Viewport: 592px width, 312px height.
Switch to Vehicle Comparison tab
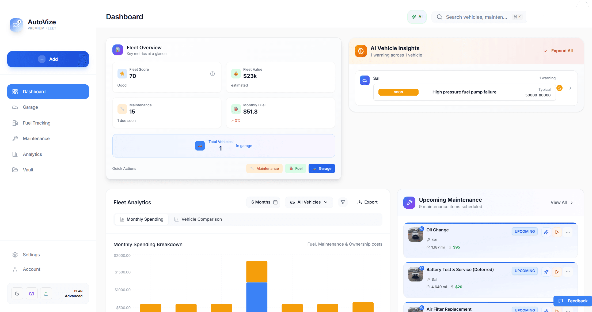click(198, 219)
